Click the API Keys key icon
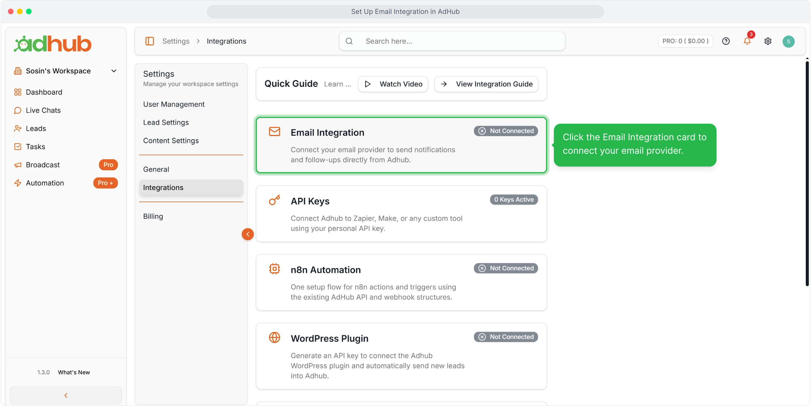The image size is (811, 406). click(274, 200)
